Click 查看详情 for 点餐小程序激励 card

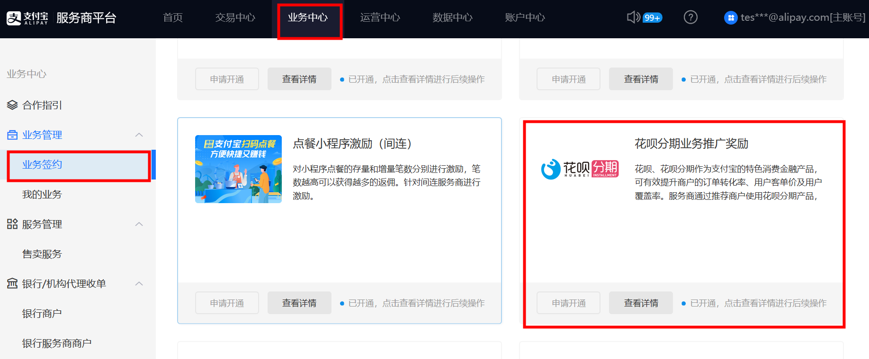pos(299,303)
